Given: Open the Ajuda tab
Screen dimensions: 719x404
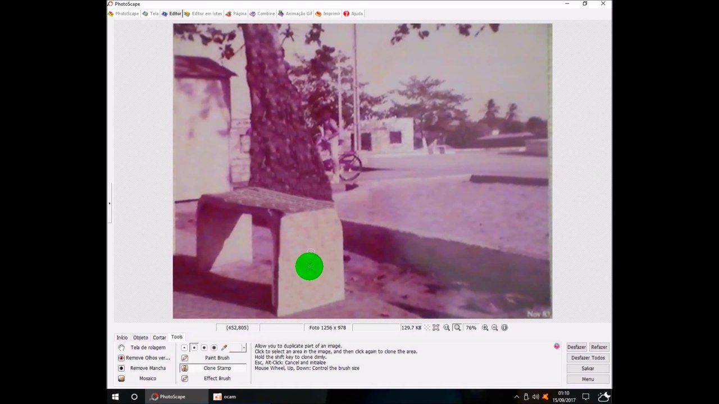Looking at the screenshot, I should point(353,13).
